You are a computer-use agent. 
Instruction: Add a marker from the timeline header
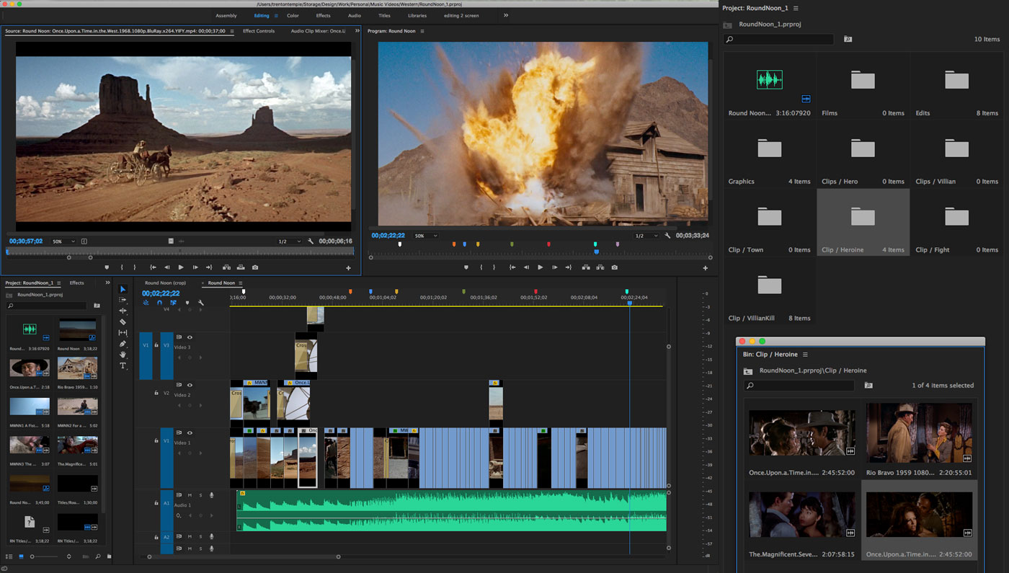tap(187, 303)
